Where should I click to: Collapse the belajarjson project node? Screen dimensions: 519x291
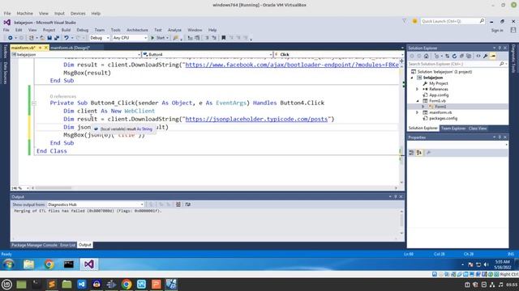tap(413, 78)
